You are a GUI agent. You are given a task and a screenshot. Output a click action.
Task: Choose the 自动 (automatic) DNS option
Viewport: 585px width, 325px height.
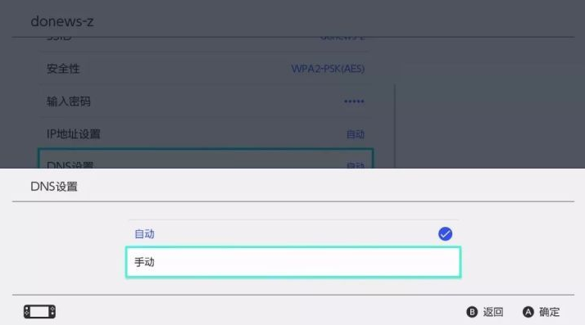[293, 233]
